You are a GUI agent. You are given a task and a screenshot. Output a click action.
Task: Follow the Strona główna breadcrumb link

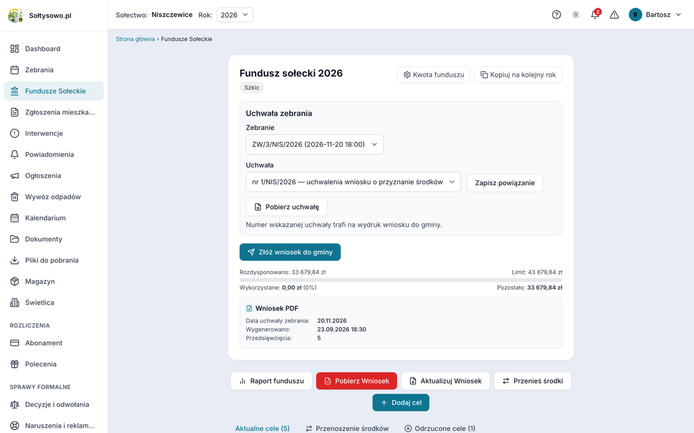pos(135,39)
